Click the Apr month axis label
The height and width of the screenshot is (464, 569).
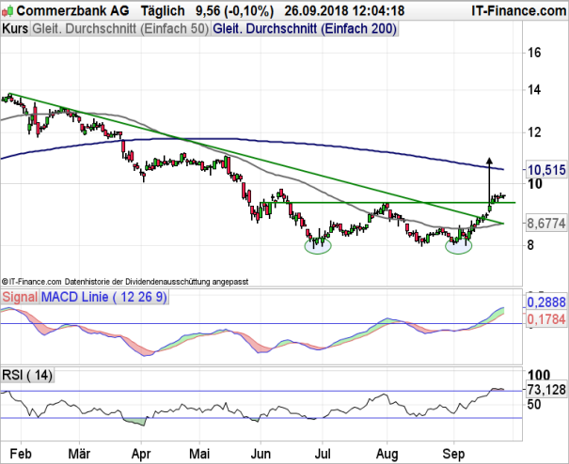tap(141, 455)
